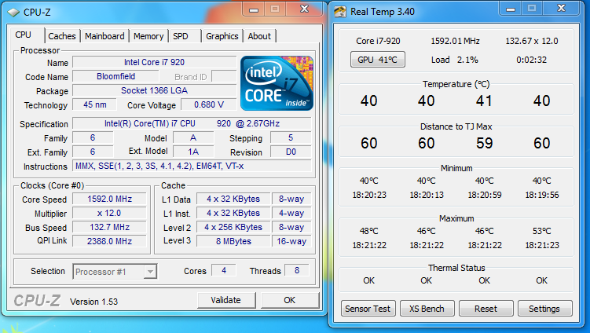590x333 pixels.
Task: Click the Real Temp title bar icon
Action: [339, 12]
